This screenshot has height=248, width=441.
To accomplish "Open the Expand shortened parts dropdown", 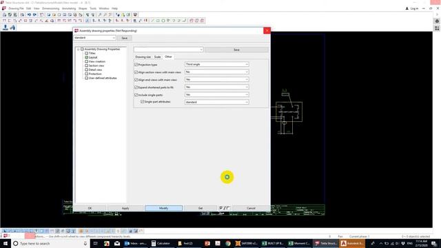I will [216, 87].
